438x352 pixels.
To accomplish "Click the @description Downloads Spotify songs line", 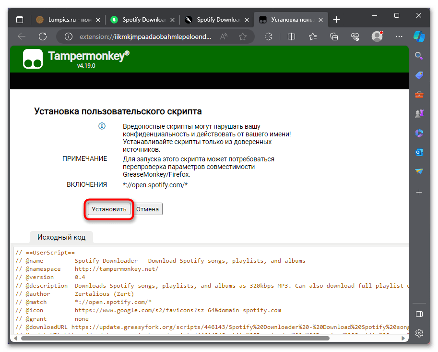I will (213, 286).
